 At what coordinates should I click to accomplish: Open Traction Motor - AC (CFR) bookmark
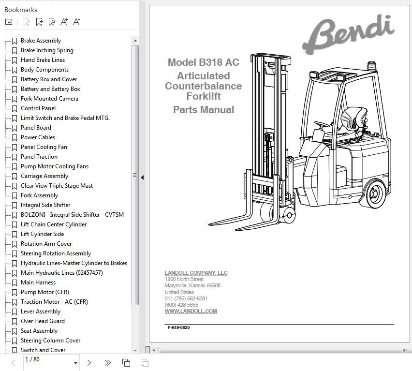pos(54,302)
